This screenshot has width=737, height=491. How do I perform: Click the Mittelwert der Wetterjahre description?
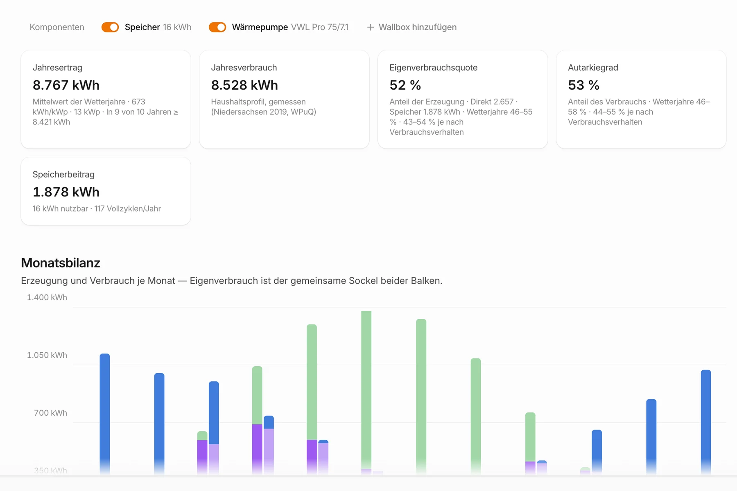coord(106,112)
